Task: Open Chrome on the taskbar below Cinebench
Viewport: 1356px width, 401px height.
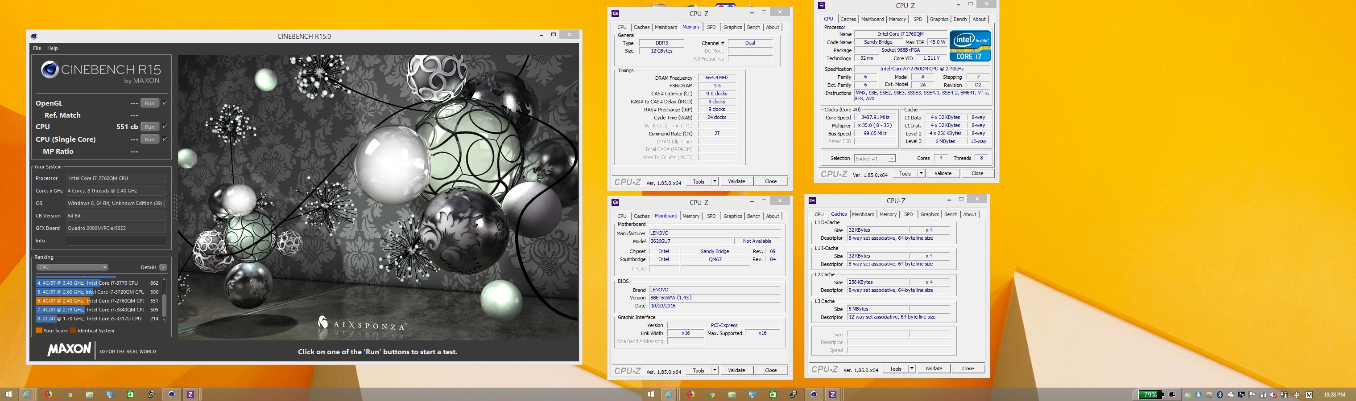Action: point(69,394)
